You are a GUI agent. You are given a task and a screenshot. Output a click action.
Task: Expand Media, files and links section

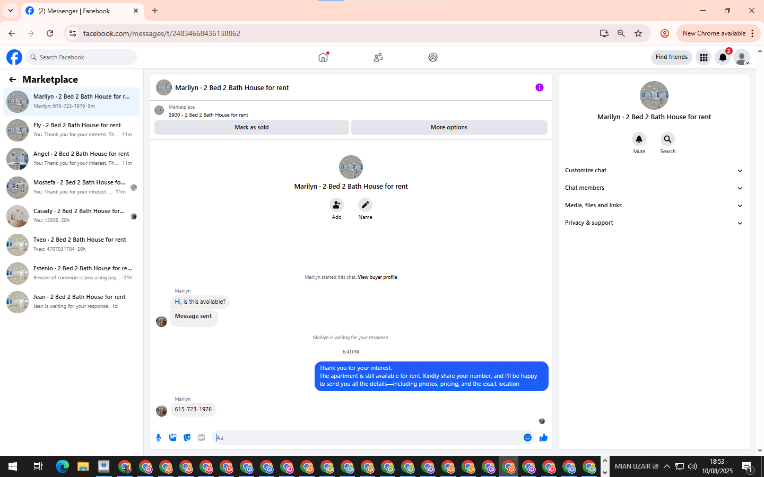[x=654, y=205]
